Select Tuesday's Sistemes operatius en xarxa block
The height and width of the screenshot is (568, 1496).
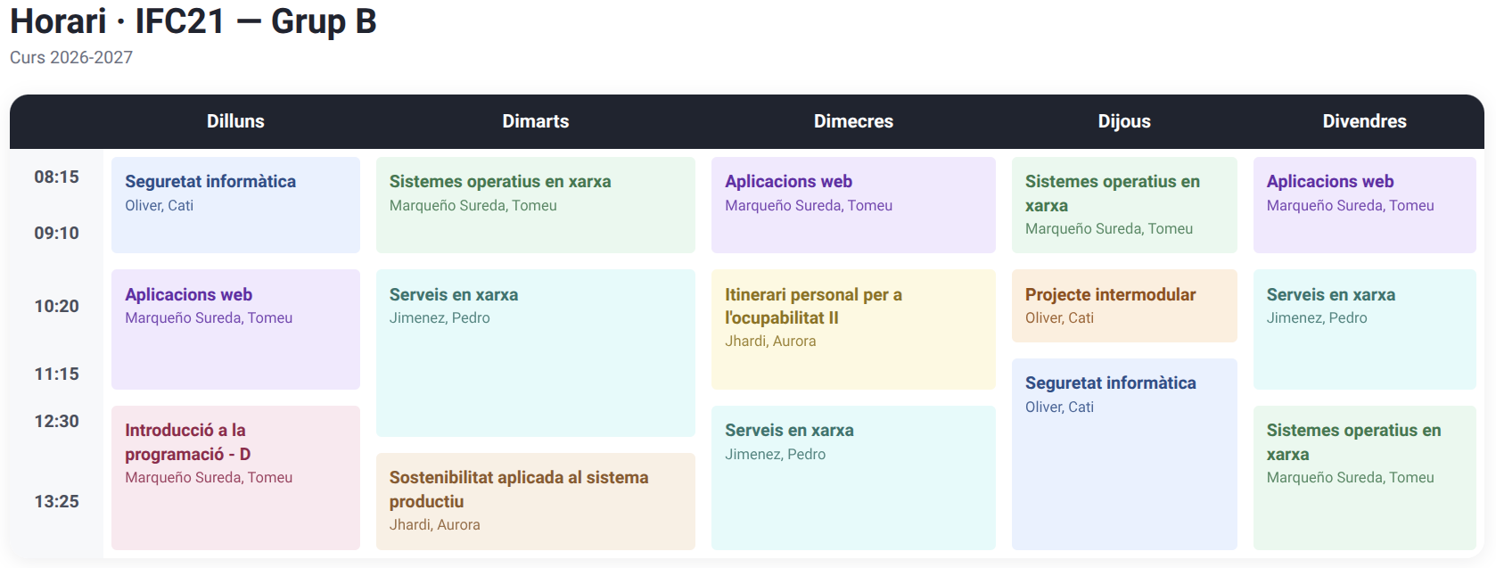pos(535,205)
